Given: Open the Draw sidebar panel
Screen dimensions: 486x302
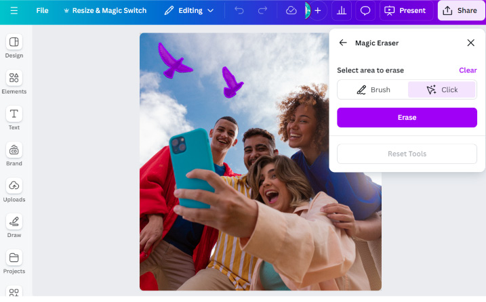Looking at the screenshot, I should pos(14,226).
